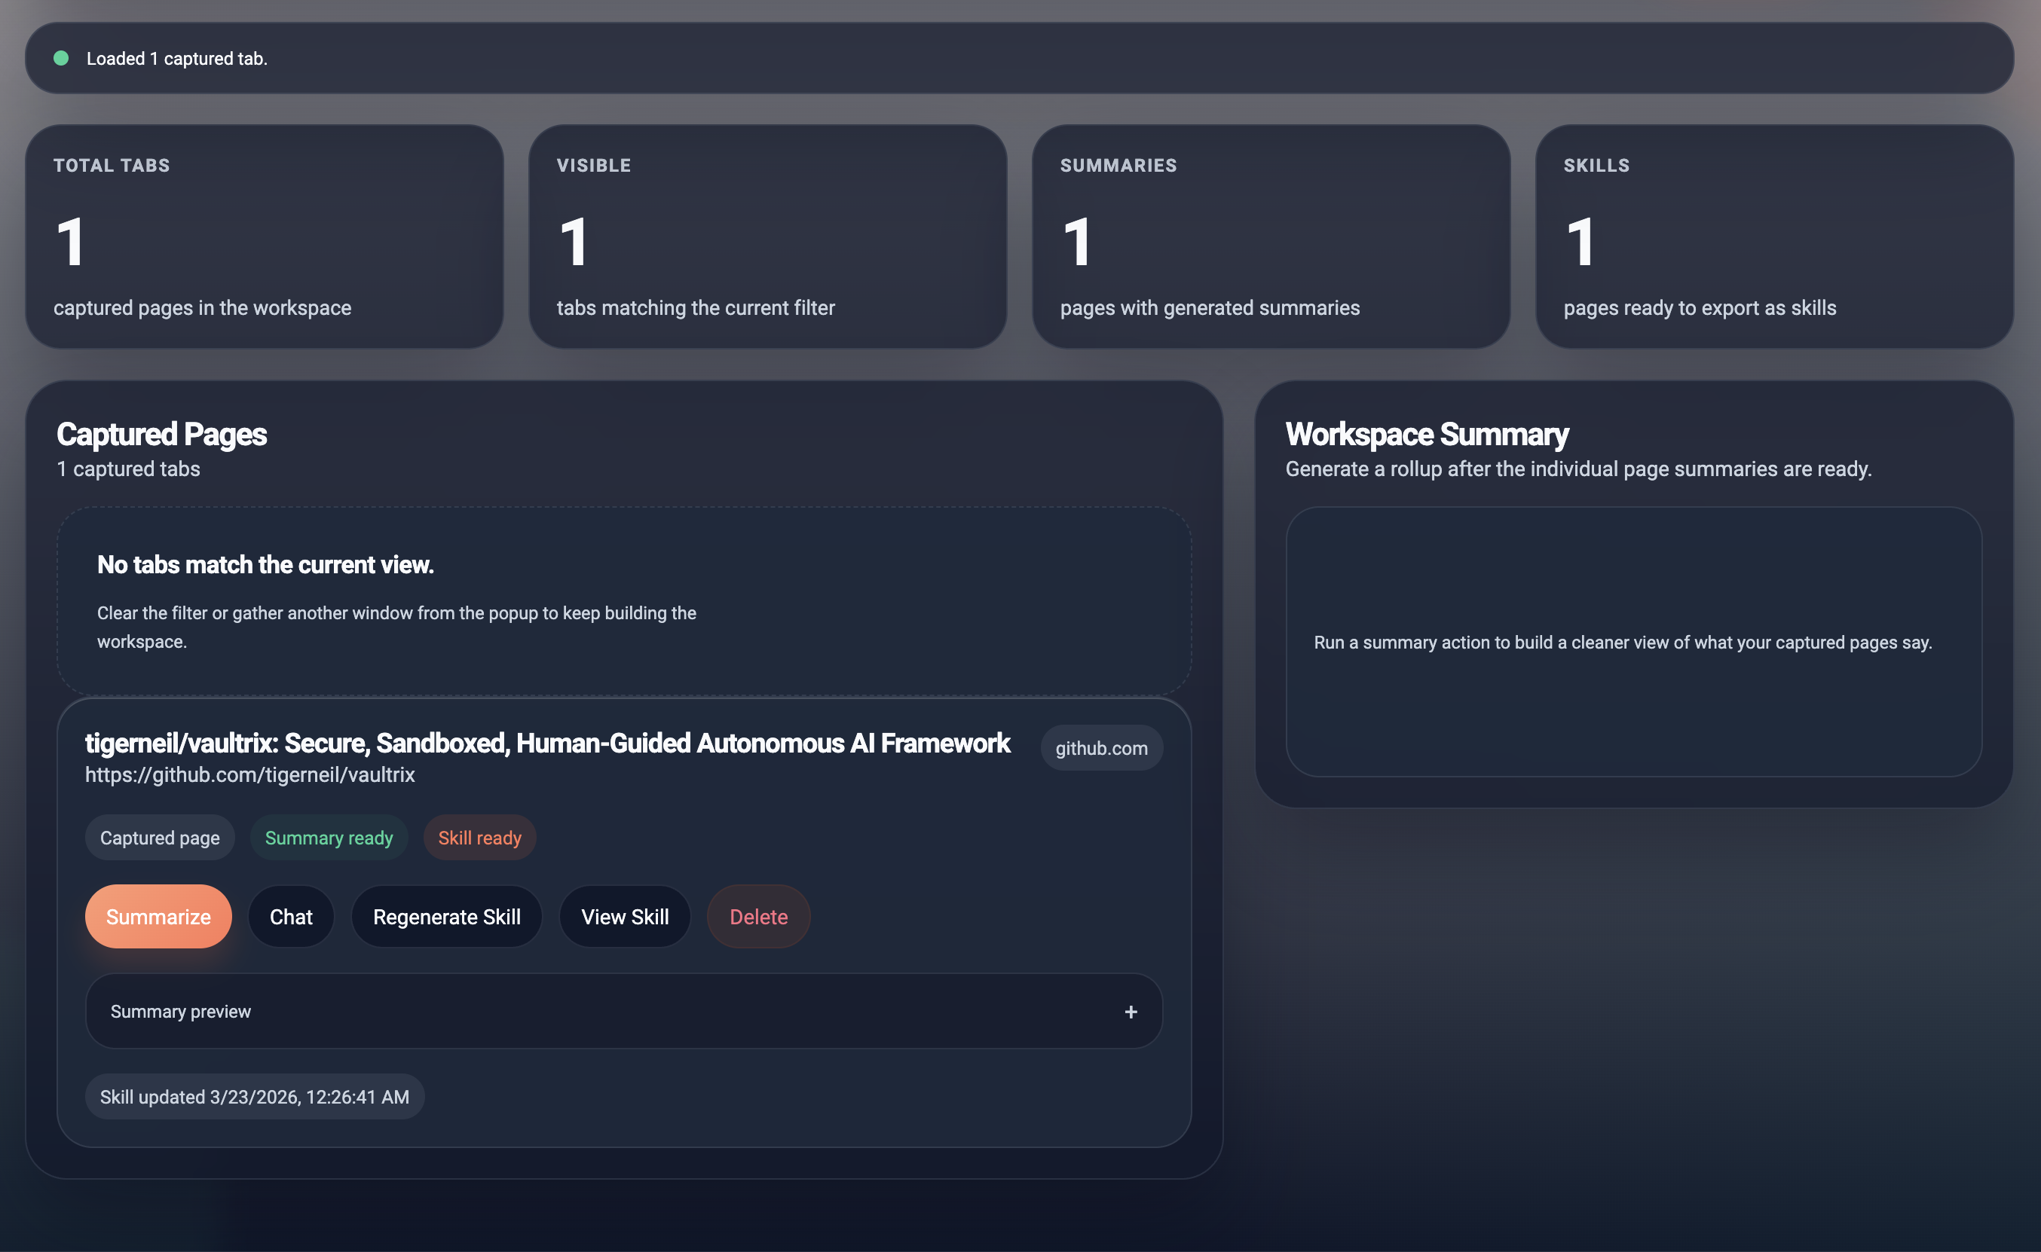Click the green connection status dot
This screenshot has width=2041, height=1252.
[x=62, y=58]
